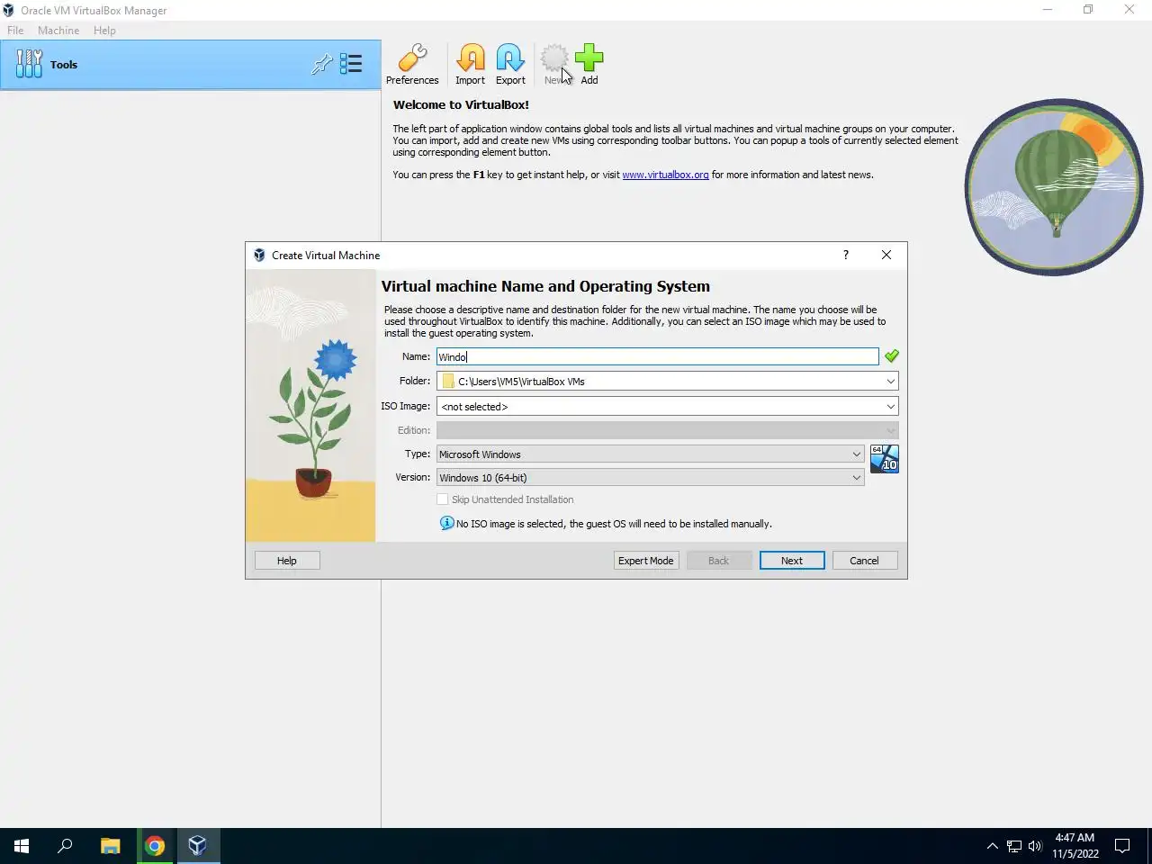Open the Preferences toolbar icon

tap(412, 65)
